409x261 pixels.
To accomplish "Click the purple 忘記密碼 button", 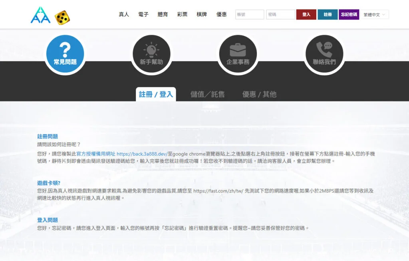I will coord(349,14).
